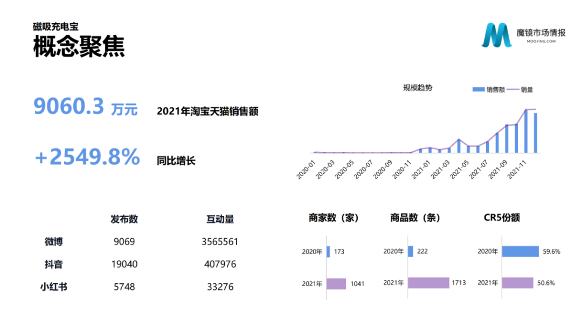Click the 商家数（家）chart title

tap(334, 218)
